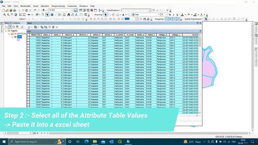Delete selected rows in table toolbar
The width and height of the screenshot is (258, 145).
[x=57, y=27]
